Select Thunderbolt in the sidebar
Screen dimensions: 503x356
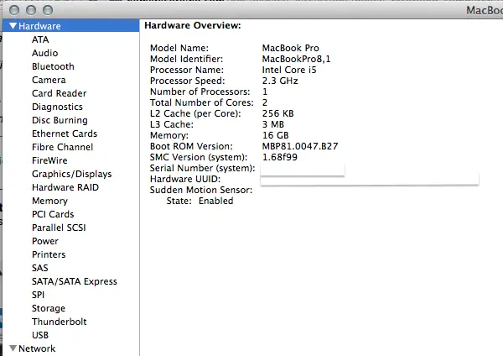(60, 322)
